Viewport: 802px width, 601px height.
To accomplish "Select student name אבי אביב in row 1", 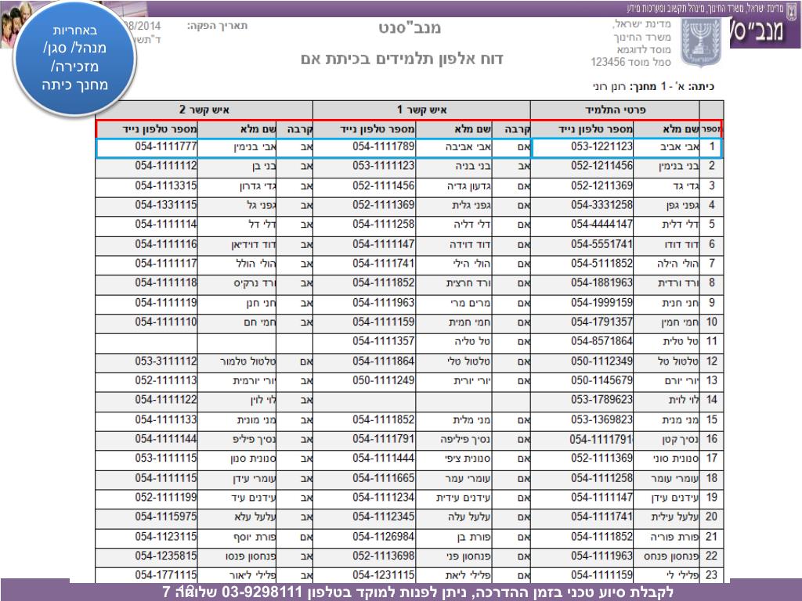I will coord(679,147).
